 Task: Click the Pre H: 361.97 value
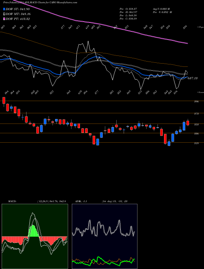tap(128, 12)
